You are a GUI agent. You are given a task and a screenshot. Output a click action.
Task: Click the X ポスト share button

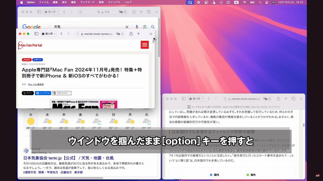click(x=28, y=93)
